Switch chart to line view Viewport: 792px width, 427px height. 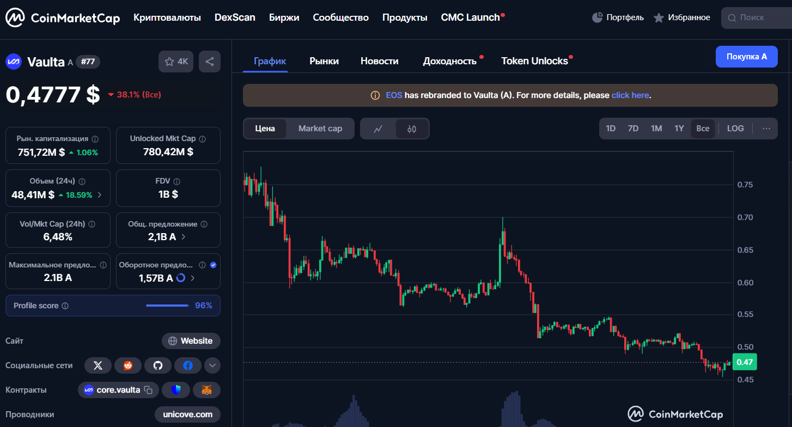pos(378,129)
